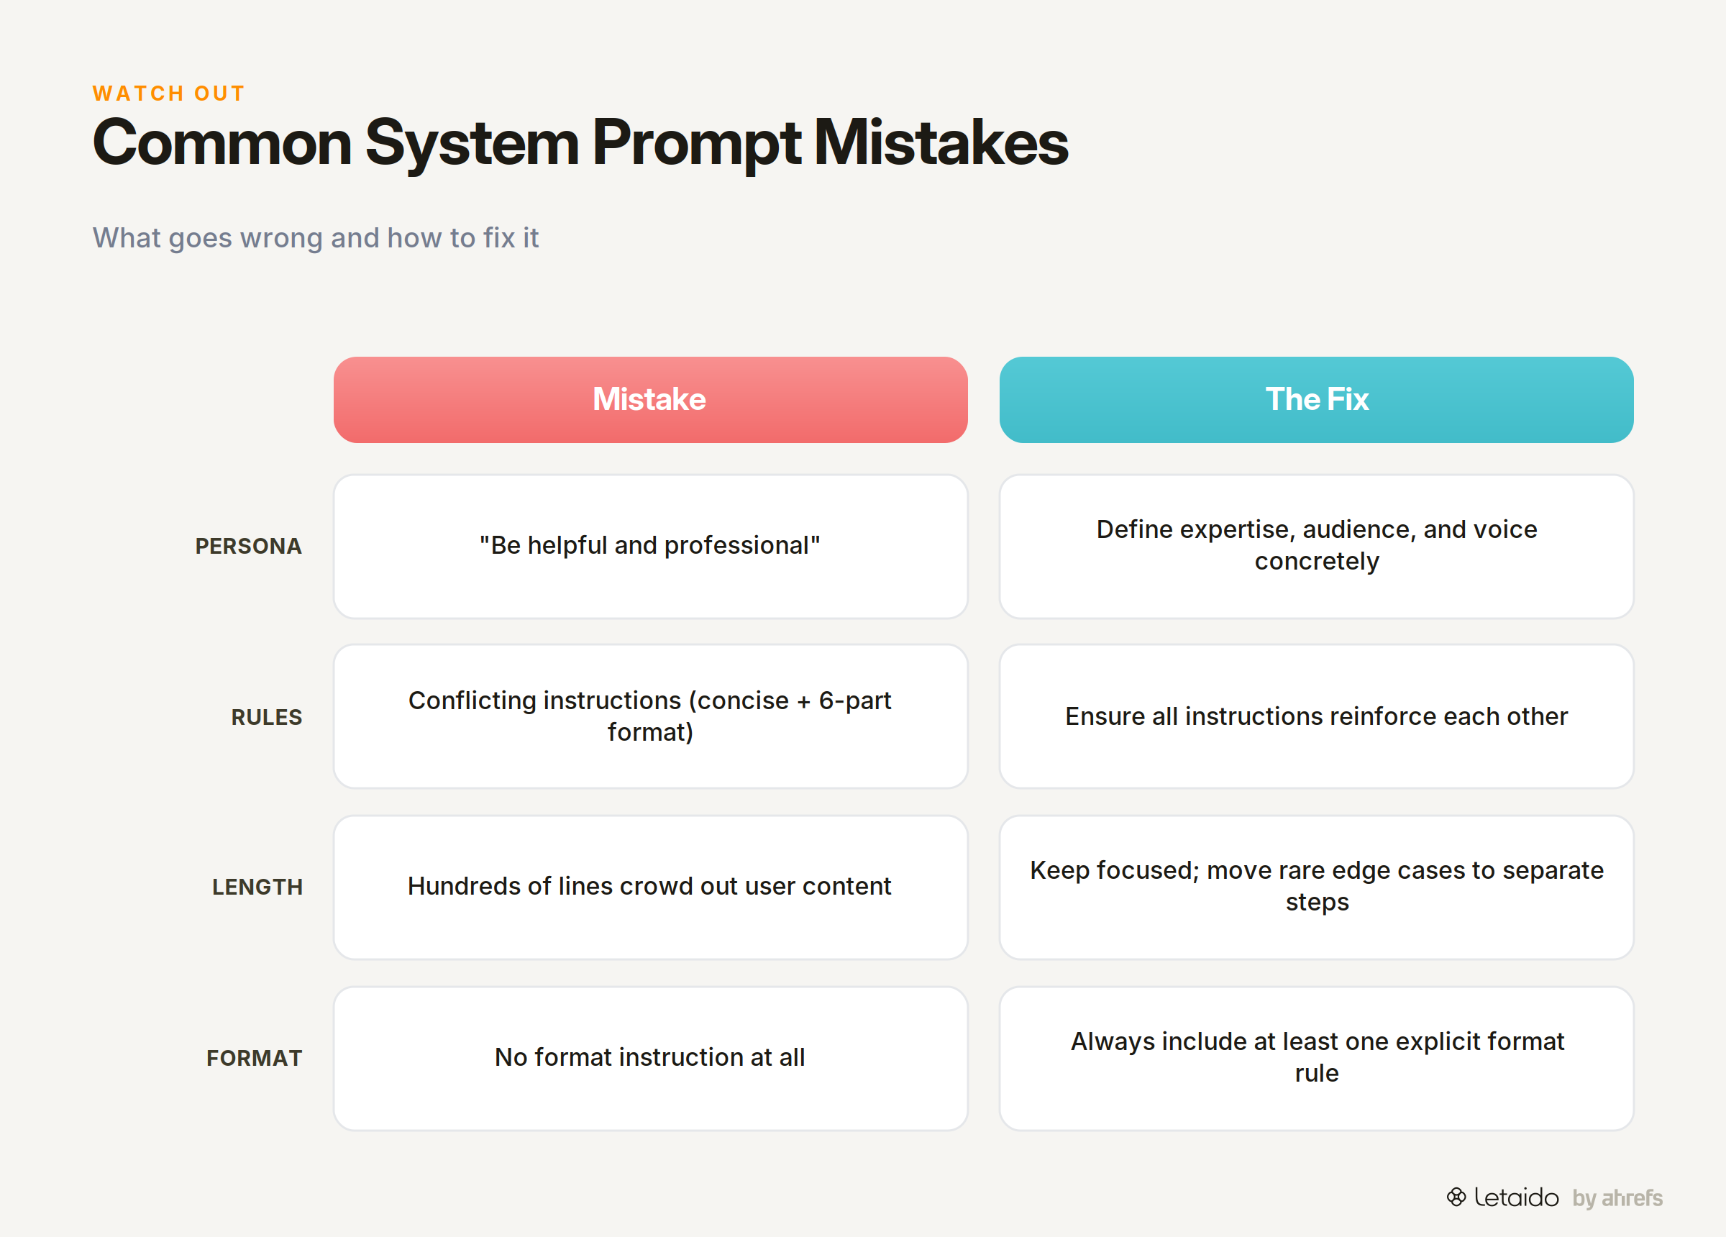This screenshot has width=1726, height=1237.
Task: Click Always include explicit format rule card
Action: pos(1316,1058)
